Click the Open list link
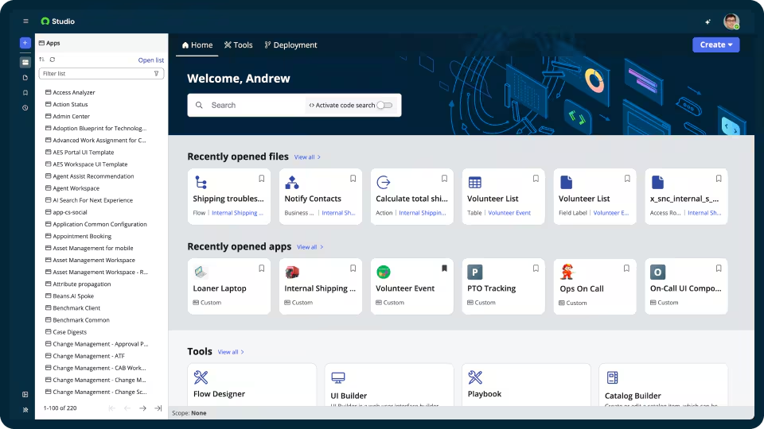This screenshot has height=429, width=764. (151, 60)
